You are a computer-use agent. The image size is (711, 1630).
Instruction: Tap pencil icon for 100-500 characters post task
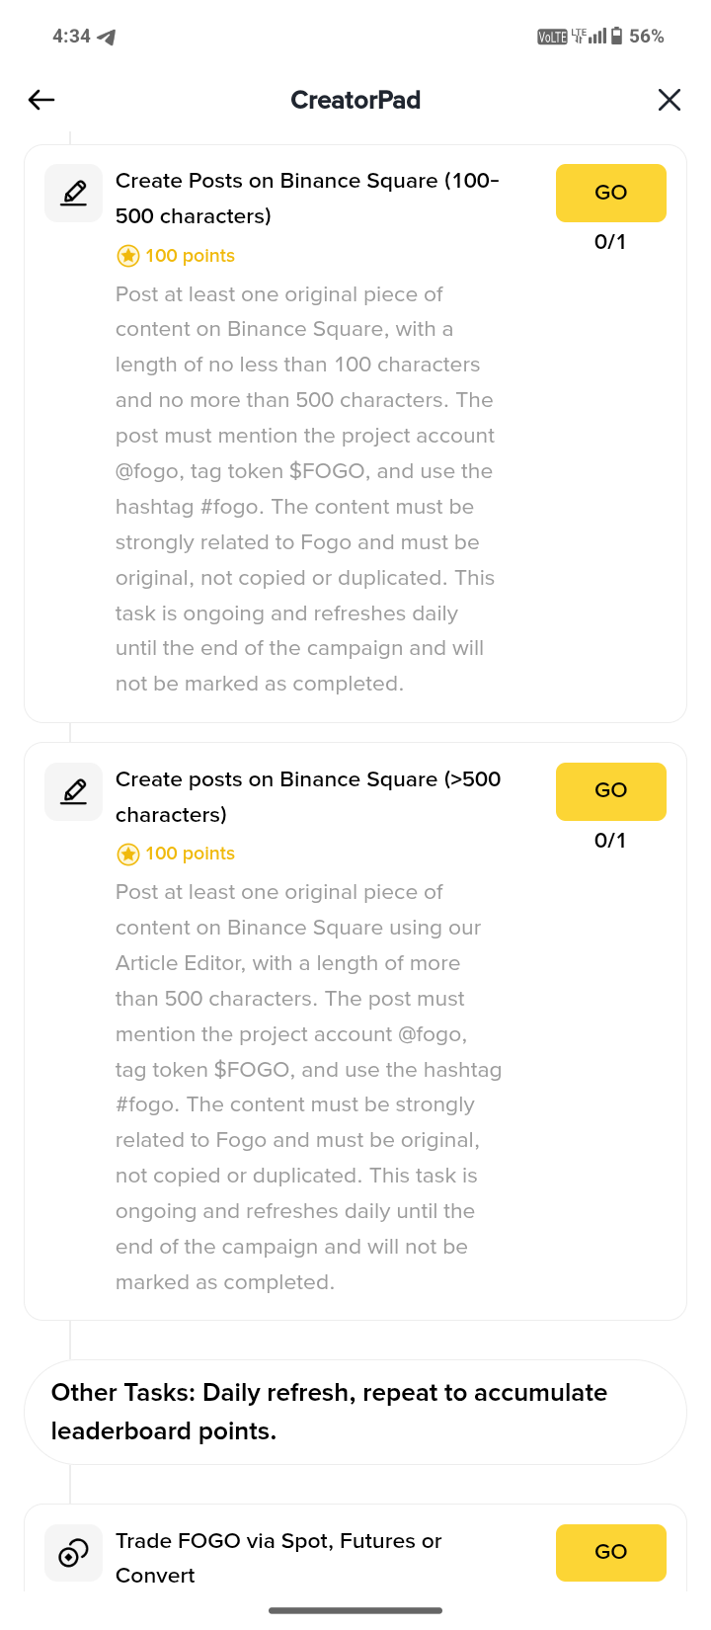click(x=74, y=193)
